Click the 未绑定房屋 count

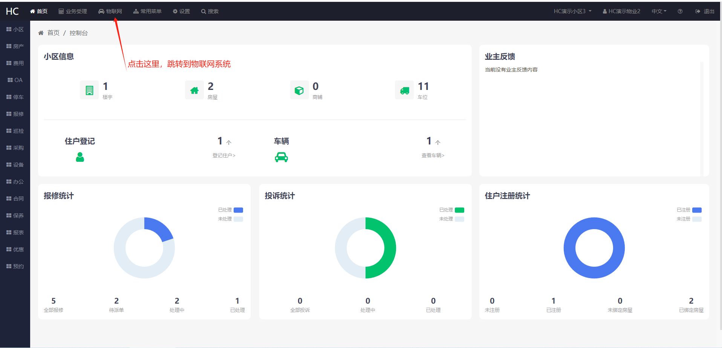pyautogui.click(x=620, y=301)
